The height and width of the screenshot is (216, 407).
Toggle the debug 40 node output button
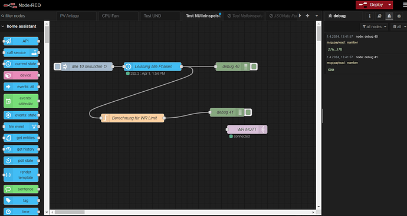254,67
